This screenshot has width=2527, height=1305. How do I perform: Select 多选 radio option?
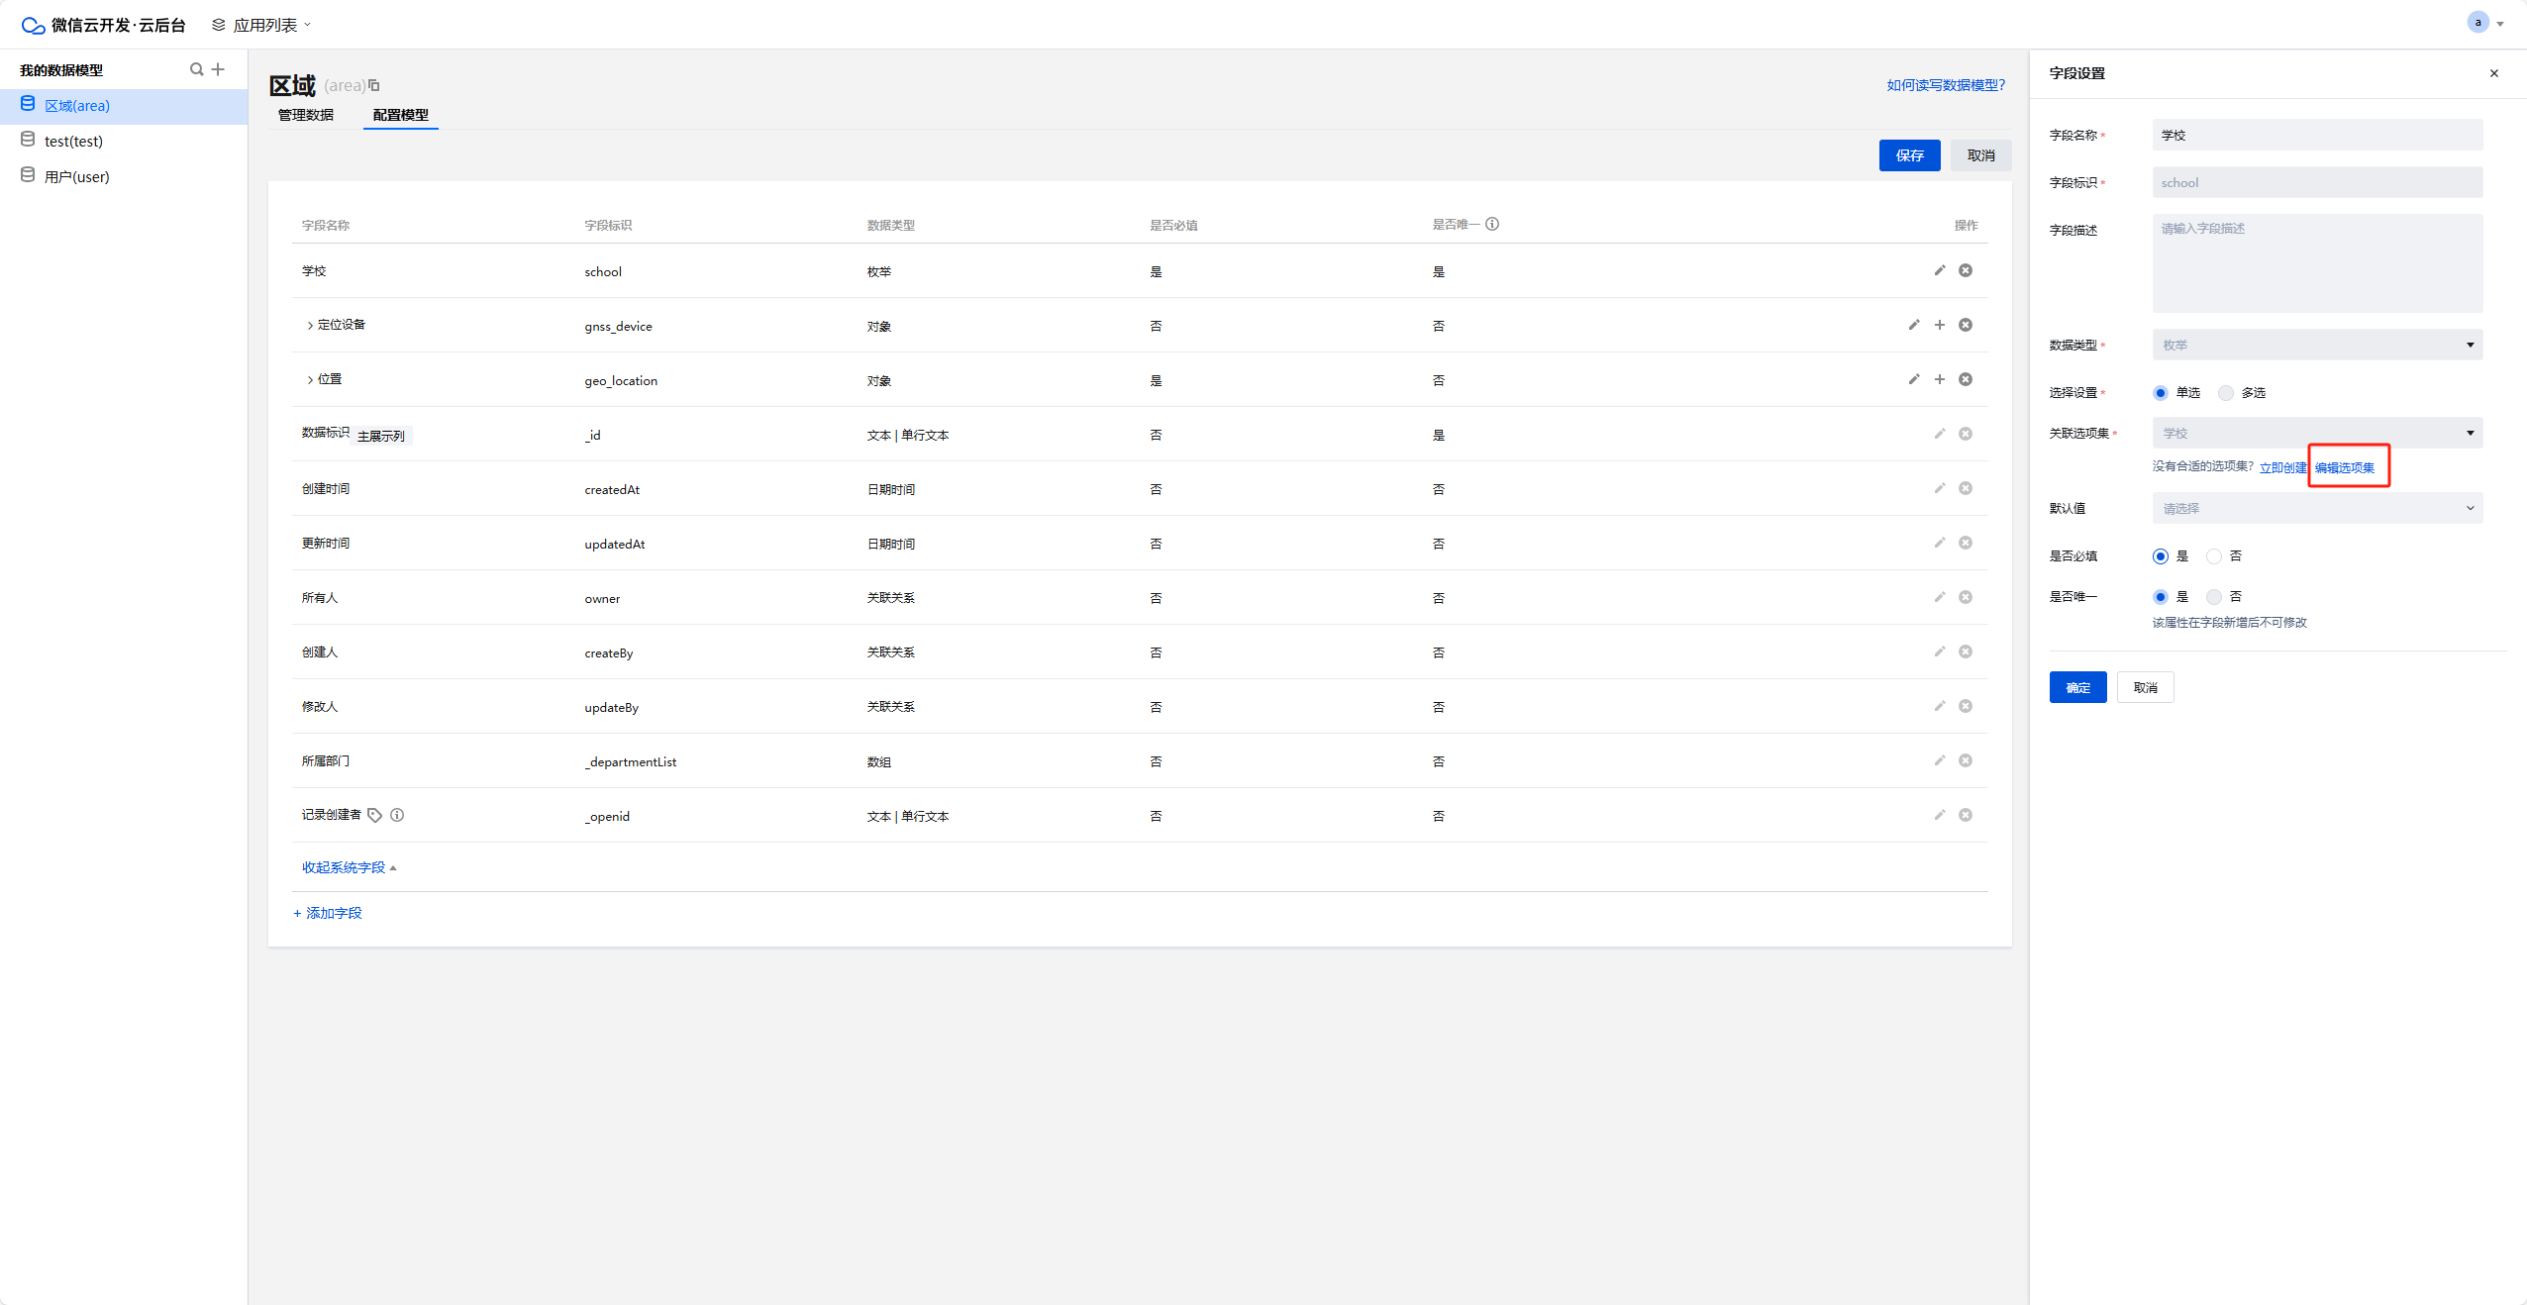pos(2226,393)
